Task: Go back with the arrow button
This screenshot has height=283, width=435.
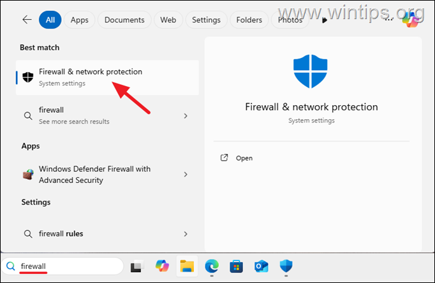Action: click(27, 20)
